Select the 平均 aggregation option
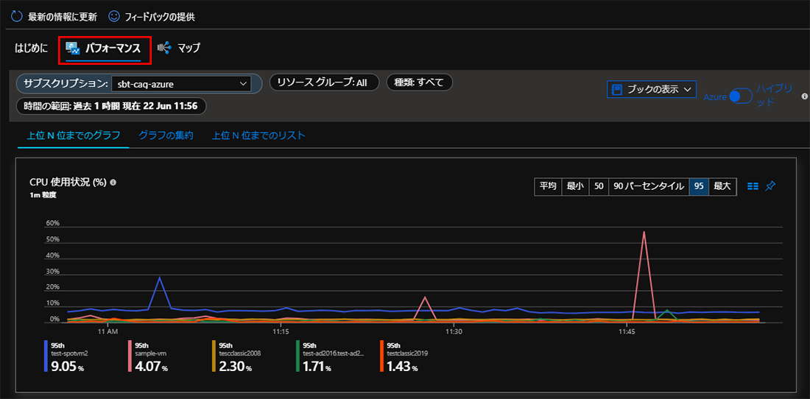Image resolution: width=810 pixels, height=399 pixels. pyautogui.click(x=547, y=186)
